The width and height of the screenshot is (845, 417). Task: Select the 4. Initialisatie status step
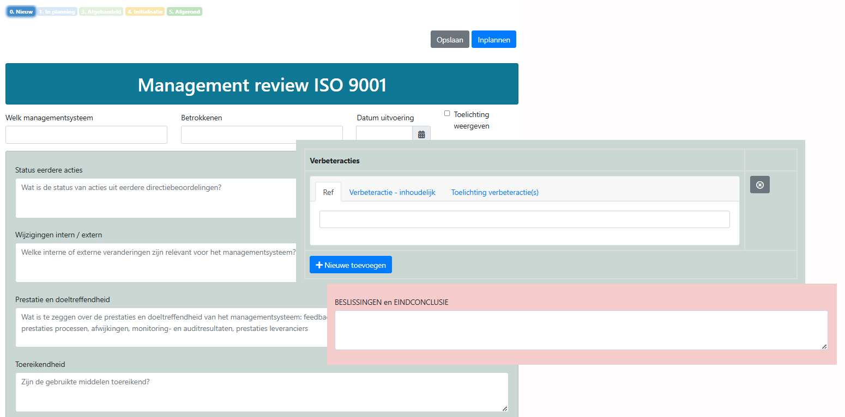[x=145, y=11]
